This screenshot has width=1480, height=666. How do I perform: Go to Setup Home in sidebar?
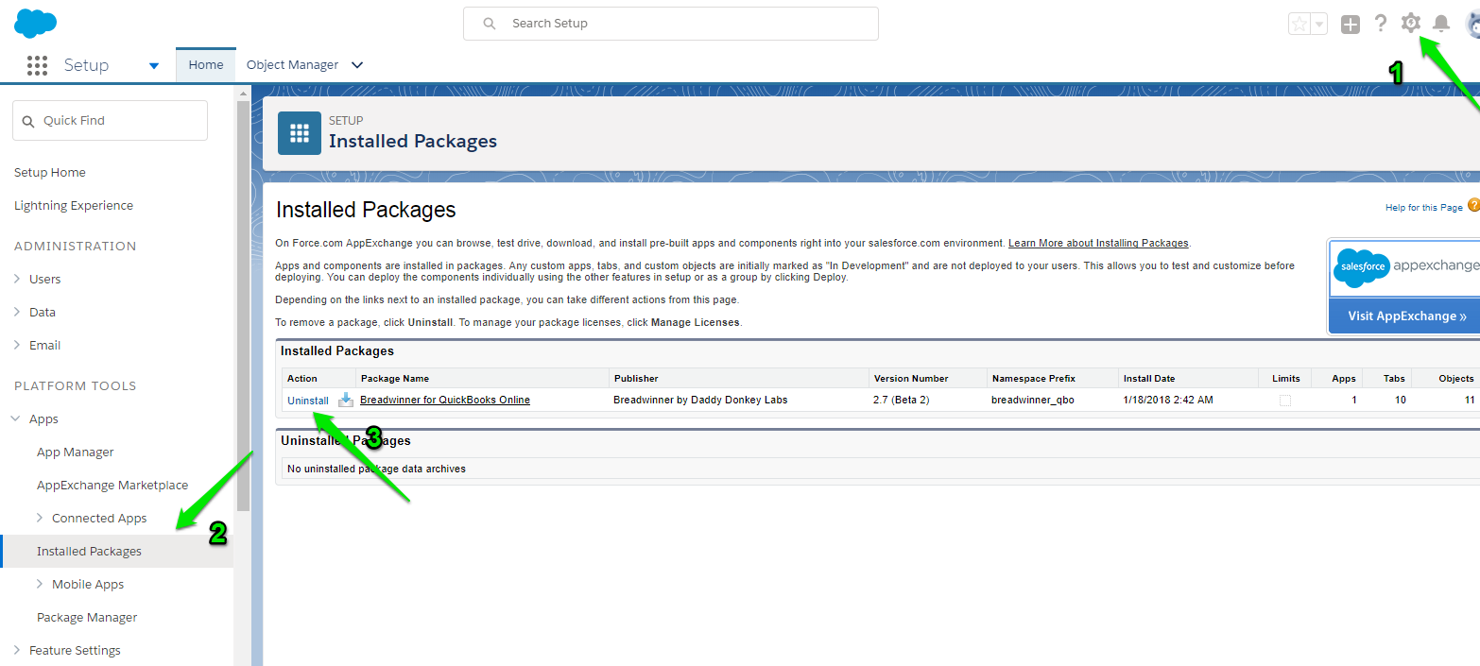click(x=50, y=173)
